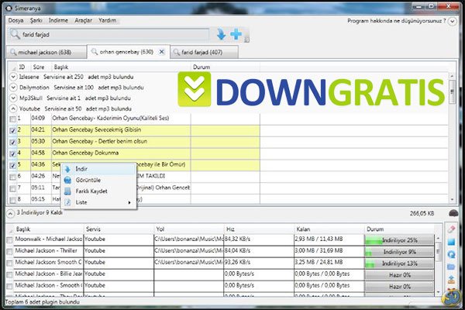Screen dimensions: 465x310
Task: Switch to the michael jackson (638) tab
Action: 46,52
